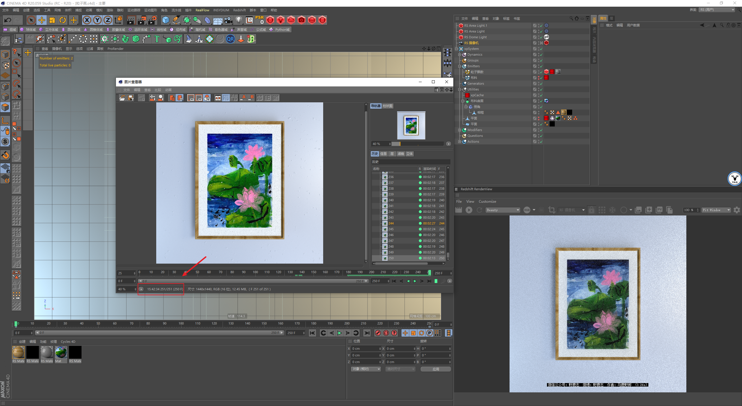Click the blue QR icon
This screenshot has height=406, width=742.
230,39
